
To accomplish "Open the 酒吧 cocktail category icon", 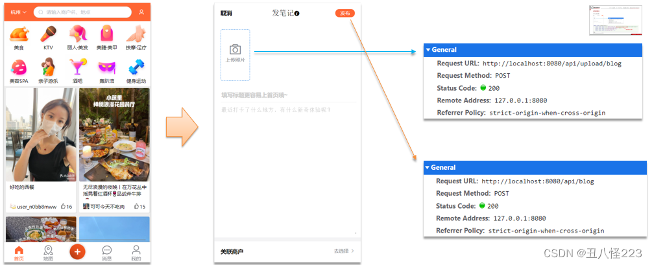I will (78, 67).
